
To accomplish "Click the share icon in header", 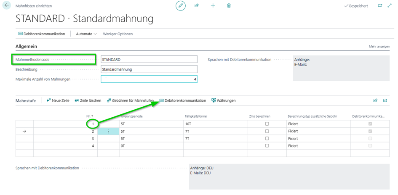I will click(197, 6).
